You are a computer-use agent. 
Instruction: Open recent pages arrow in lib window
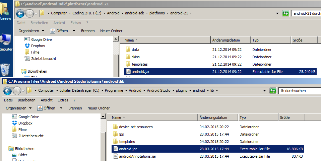pyautogui.click(x=23, y=91)
